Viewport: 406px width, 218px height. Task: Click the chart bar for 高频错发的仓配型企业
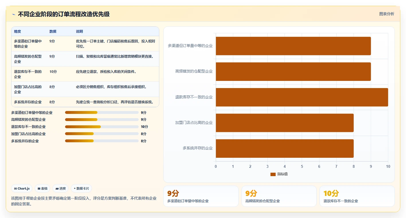[x=293, y=71]
